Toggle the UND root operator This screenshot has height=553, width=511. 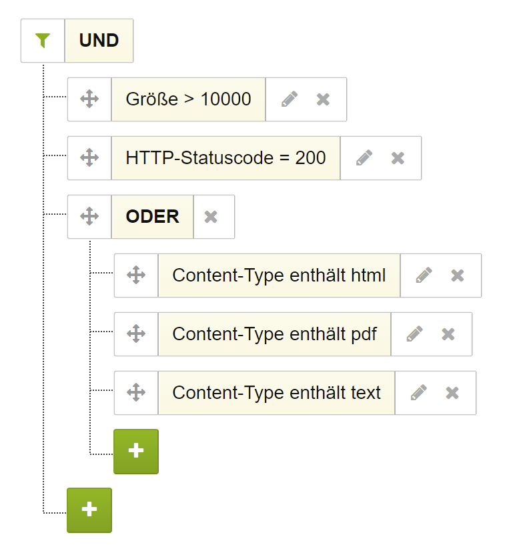point(99,41)
